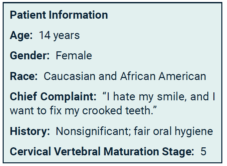
Task: Click the Patient Information heading
Action: coord(59,15)
